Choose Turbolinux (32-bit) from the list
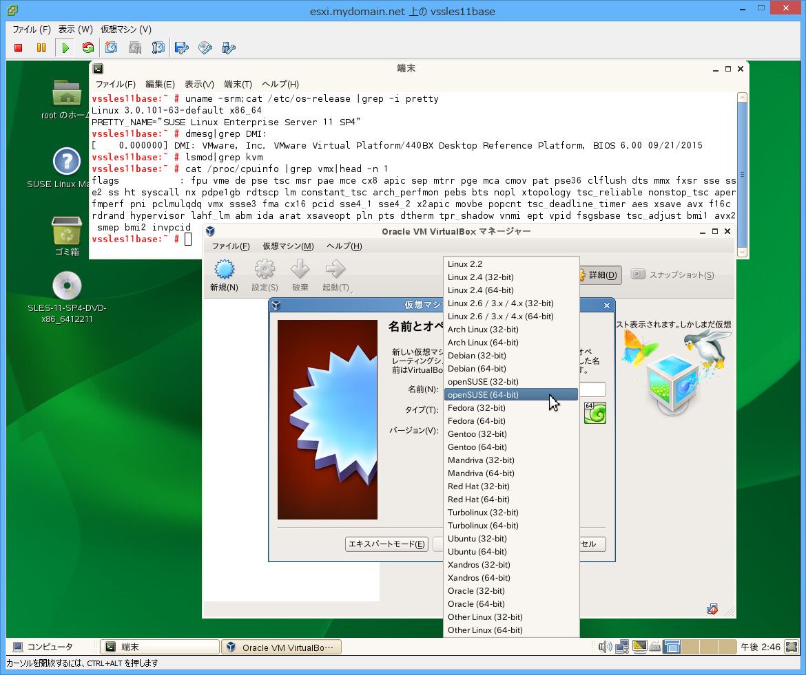 coord(511,513)
